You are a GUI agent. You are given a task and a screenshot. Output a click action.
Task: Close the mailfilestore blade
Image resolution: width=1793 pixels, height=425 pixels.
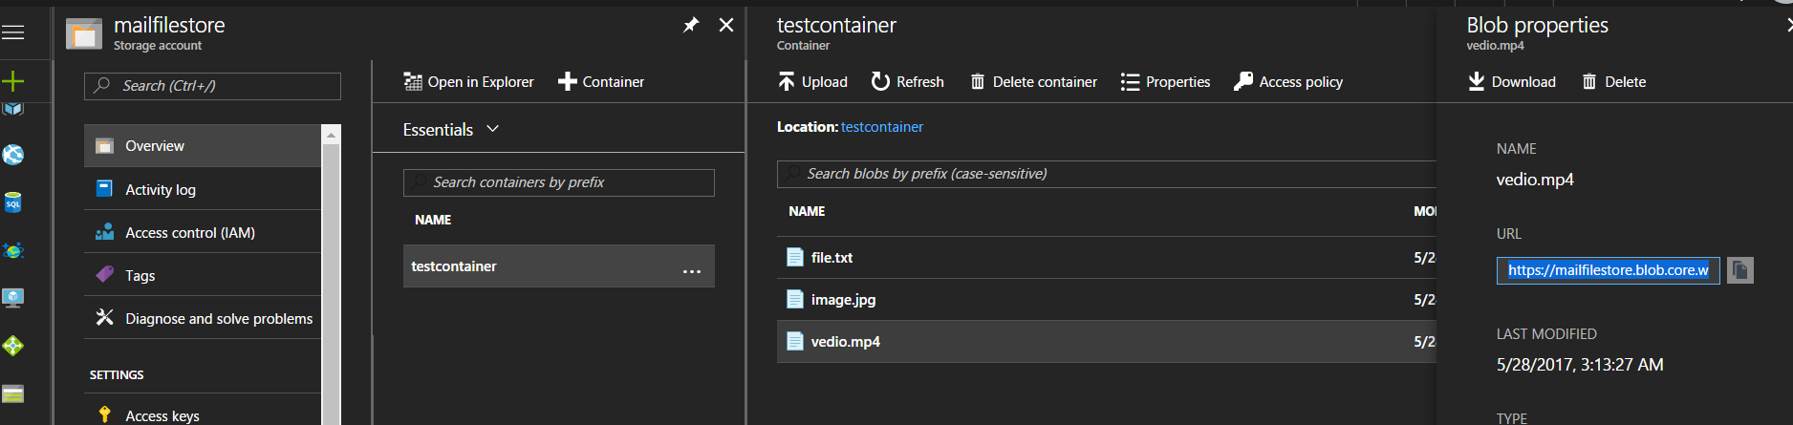point(726,25)
